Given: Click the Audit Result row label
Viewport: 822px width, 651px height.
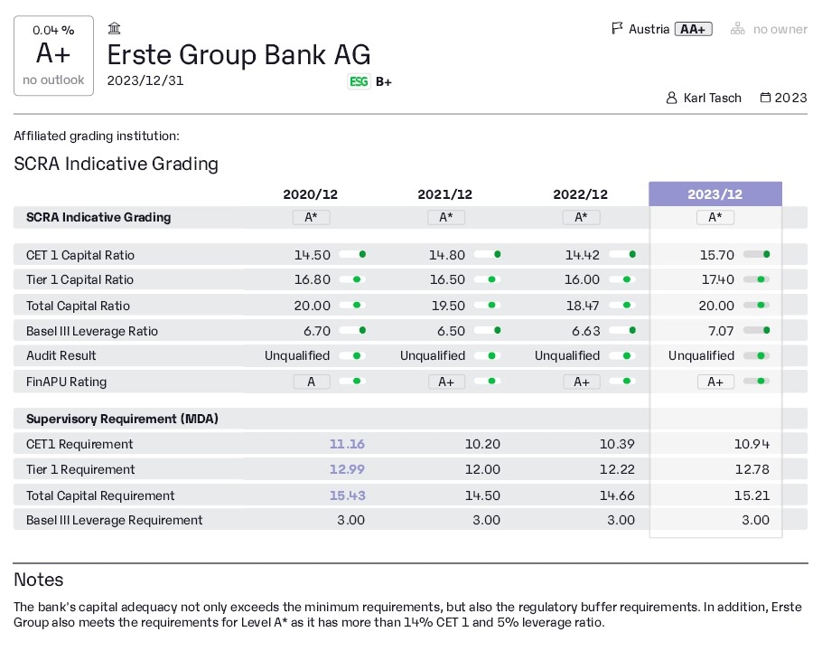Looking at the screenshot, I should click(x=61, y=355).
